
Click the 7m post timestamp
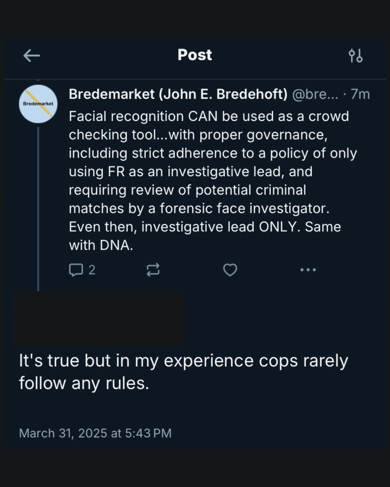(x=360, y=94)
